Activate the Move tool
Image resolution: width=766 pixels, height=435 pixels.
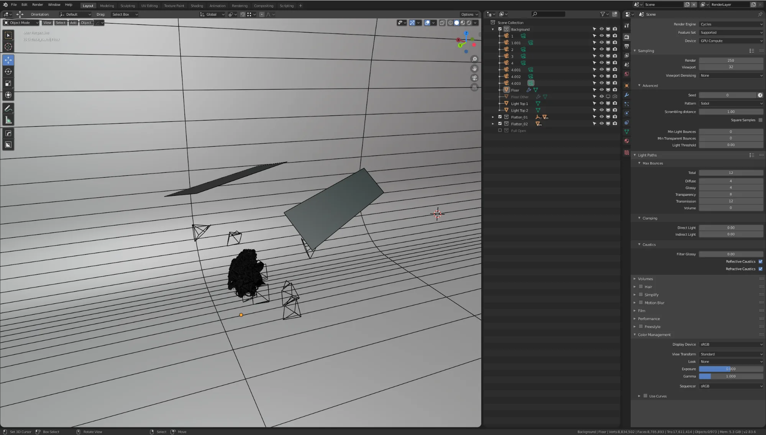click(8, 60)
